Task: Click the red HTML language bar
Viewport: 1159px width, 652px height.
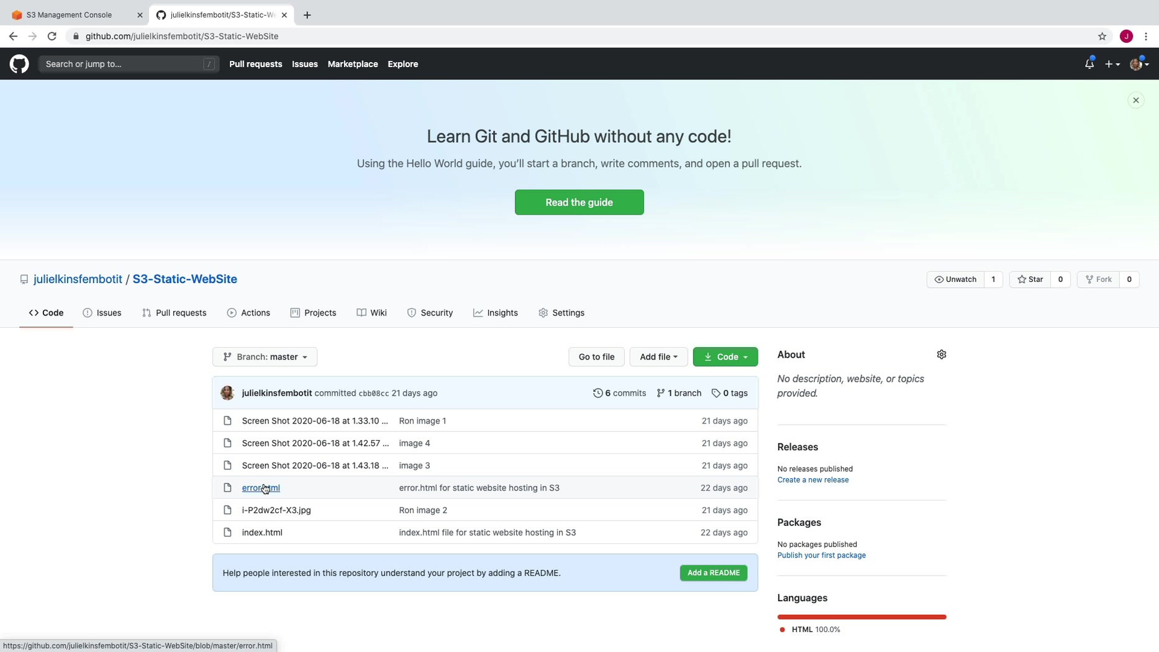Action: pos(862,617)
